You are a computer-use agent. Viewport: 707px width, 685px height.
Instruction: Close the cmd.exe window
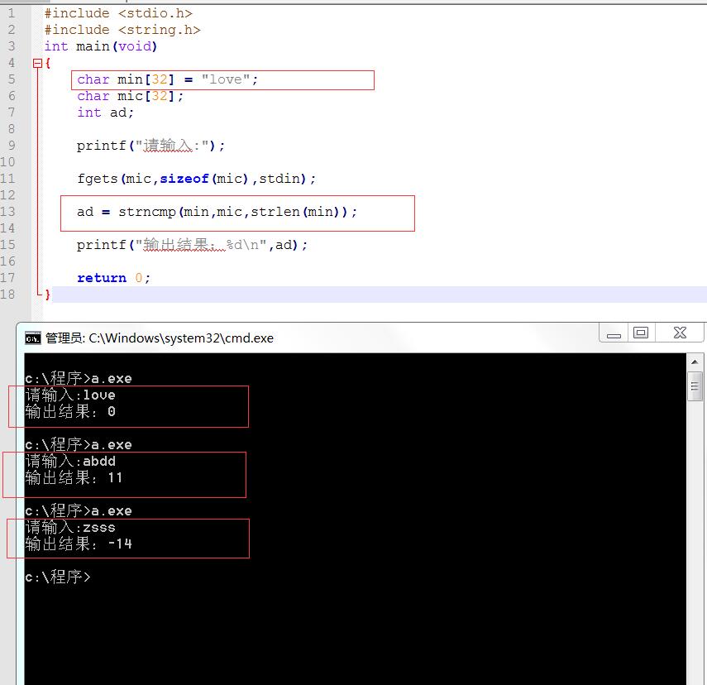coord(680,333)
